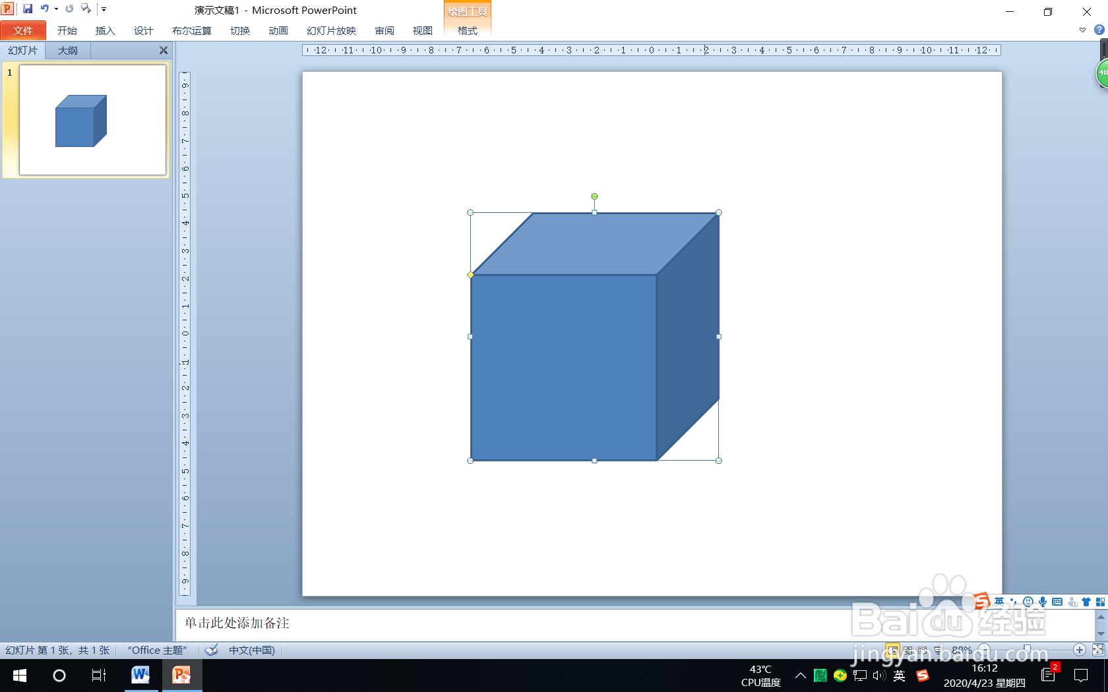Select the 幻灯片 pane tab
Image resolution: width=1108 pixels, height=692 pixels.
tap(22, 50)
